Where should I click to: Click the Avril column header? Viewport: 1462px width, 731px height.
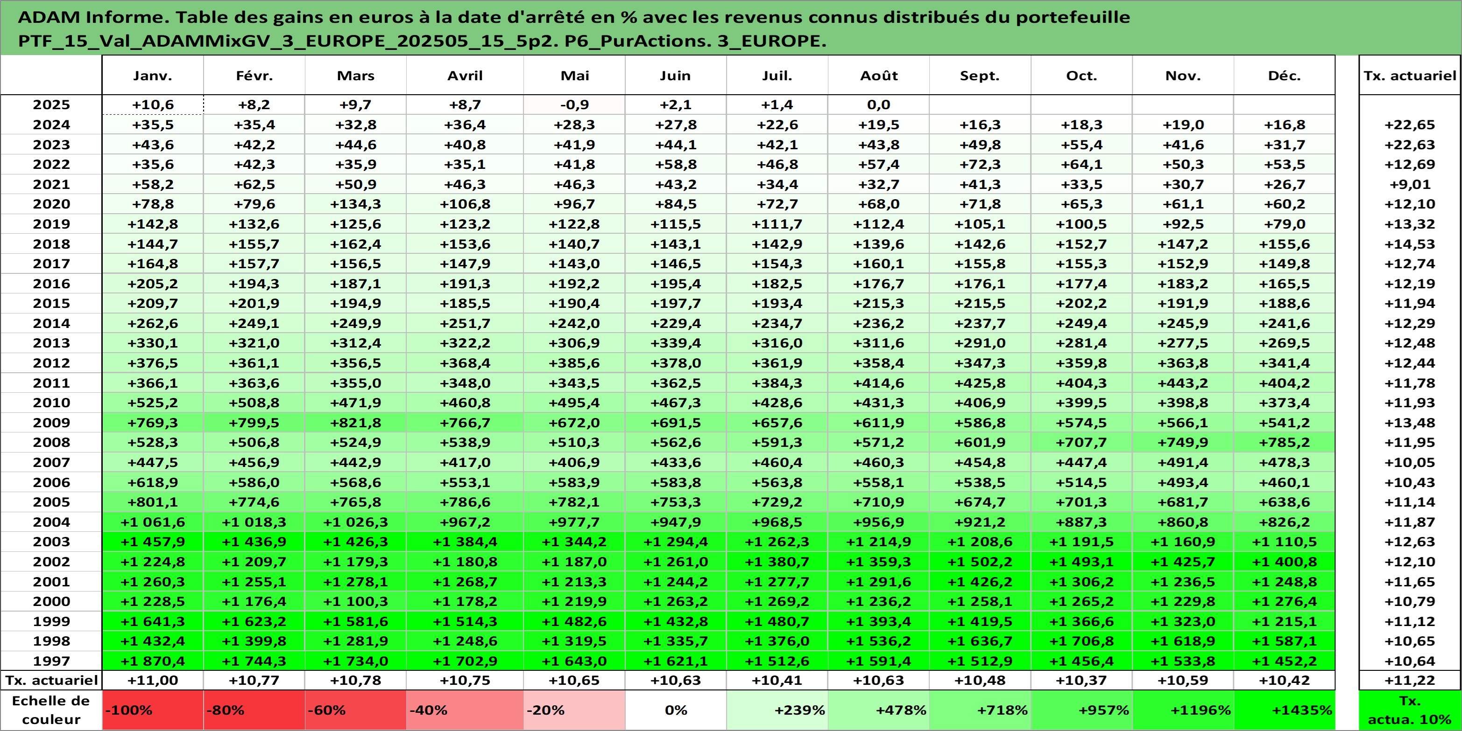point(465,76)
